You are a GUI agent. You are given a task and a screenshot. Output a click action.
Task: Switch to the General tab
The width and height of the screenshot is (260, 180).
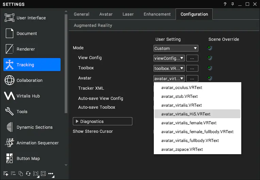(82, 14)
